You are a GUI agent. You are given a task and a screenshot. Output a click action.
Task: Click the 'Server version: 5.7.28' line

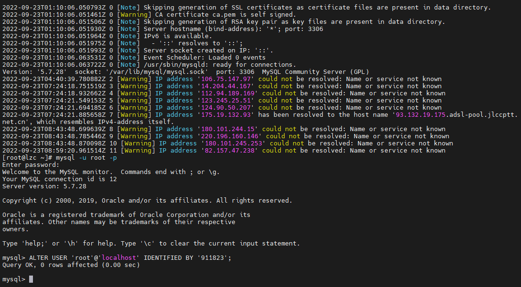(44, 186)
